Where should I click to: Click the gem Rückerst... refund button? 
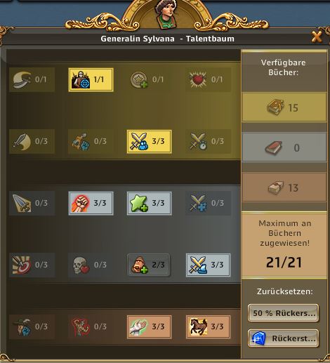point(284,338)
